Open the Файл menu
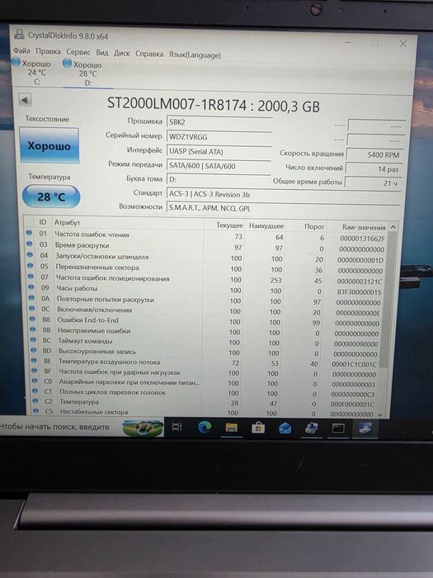The image size is (433, 578). point(21,50)
